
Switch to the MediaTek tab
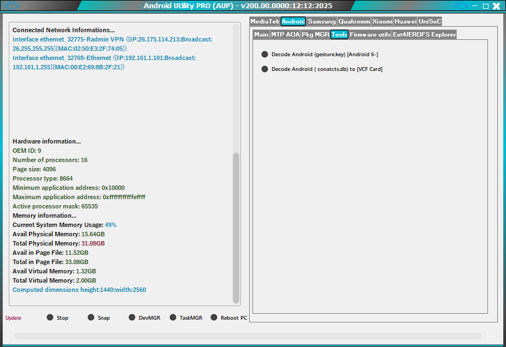(x=264, y=21)
